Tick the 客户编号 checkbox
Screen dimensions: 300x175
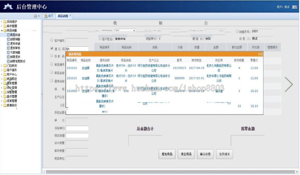52,40
